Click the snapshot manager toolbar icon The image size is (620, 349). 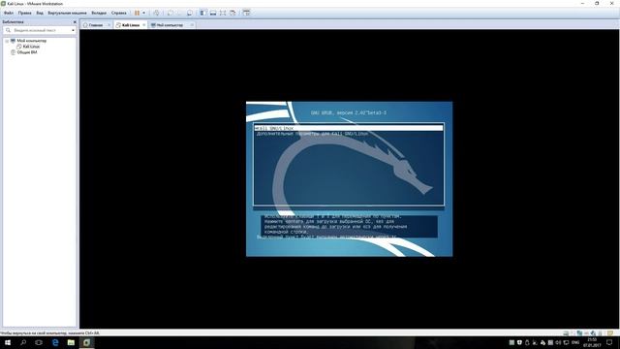tap(190, 13)
